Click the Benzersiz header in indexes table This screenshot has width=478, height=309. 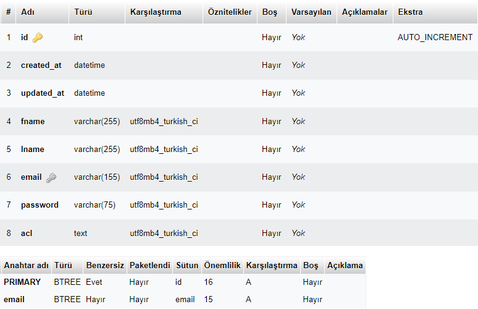coord(104,266)
